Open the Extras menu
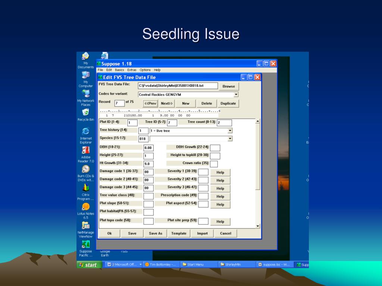 [132, 70]
